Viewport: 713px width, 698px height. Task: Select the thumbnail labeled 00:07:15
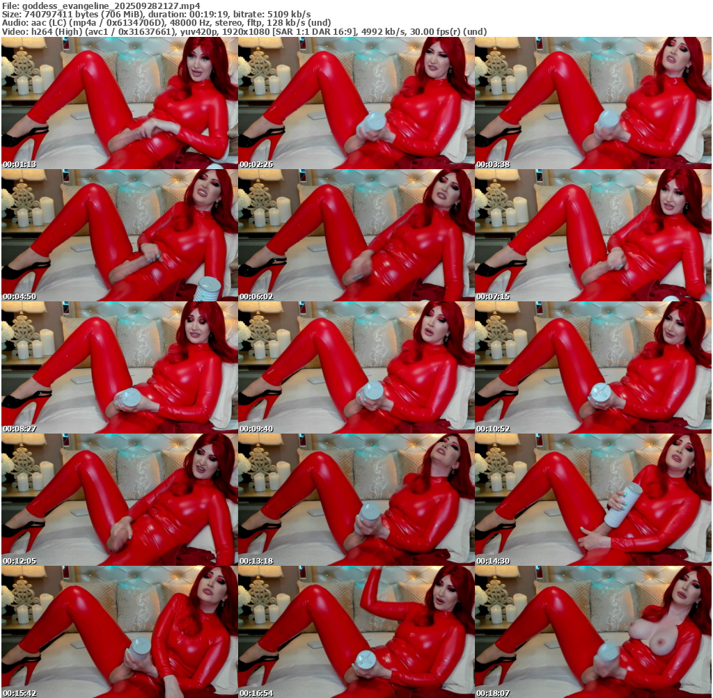click(x=593, y=235)
